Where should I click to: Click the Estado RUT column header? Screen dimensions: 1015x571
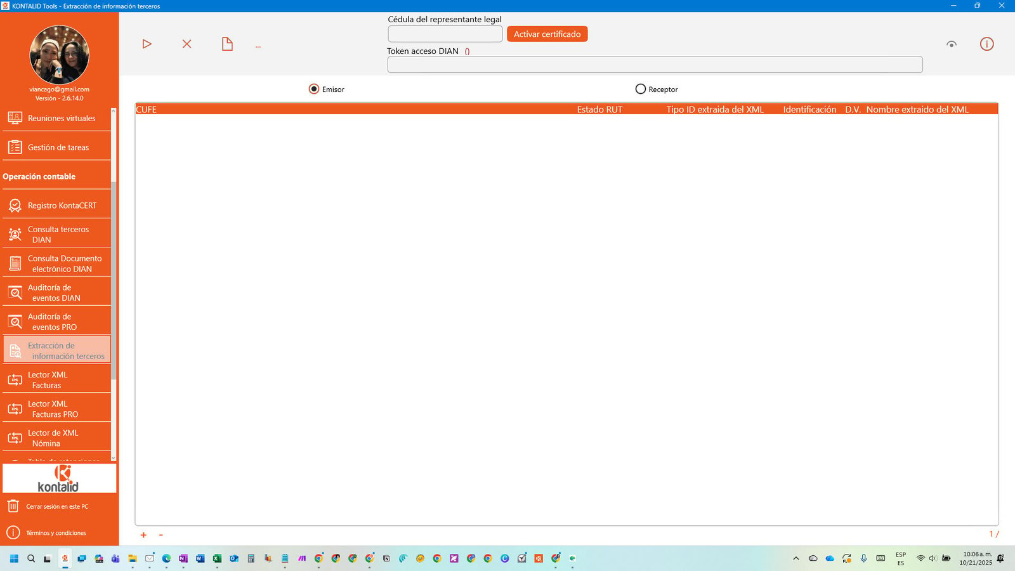click(x=599, y=109)
